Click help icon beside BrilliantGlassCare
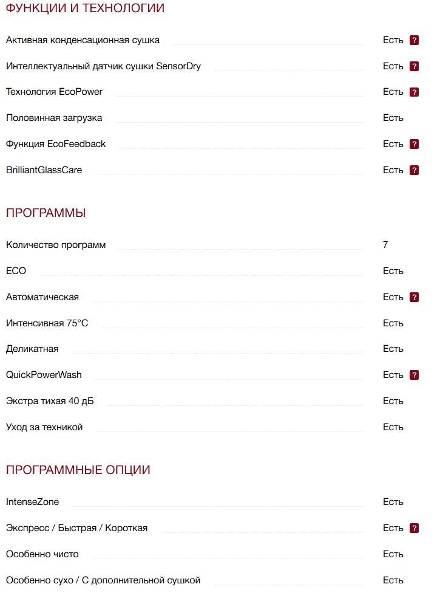This screenshot has height=601, width=440. pos(414,170)
